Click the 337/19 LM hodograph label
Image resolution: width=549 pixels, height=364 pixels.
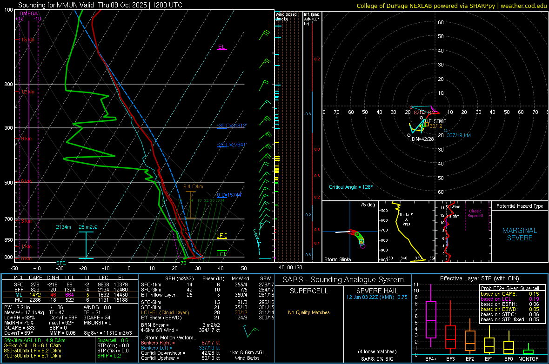[x=459, y=135]
